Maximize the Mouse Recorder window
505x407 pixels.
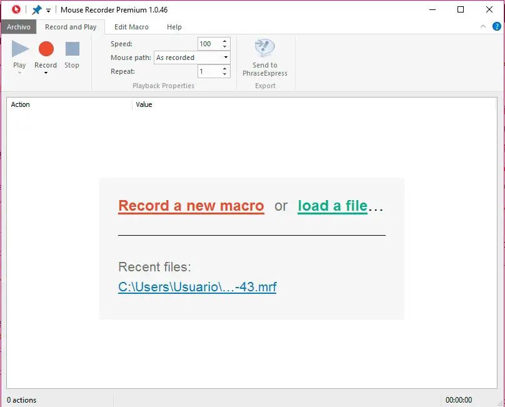(461, 9)
